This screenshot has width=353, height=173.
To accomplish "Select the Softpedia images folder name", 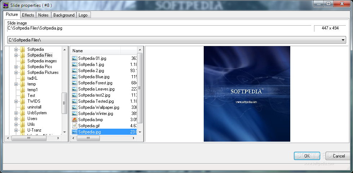I will coord(42,61).
